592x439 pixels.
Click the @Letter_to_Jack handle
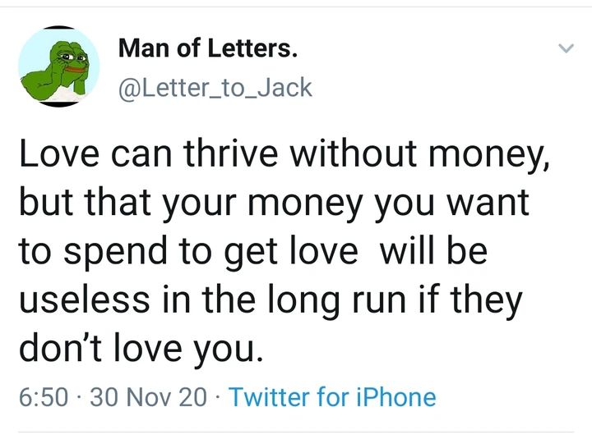pyautogui.click(x=215, y=86)
